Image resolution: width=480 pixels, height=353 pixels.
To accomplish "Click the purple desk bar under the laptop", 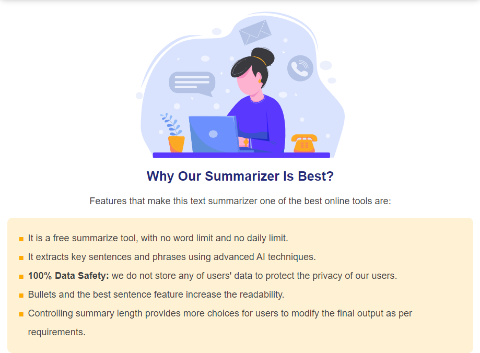I will point(241,155).
